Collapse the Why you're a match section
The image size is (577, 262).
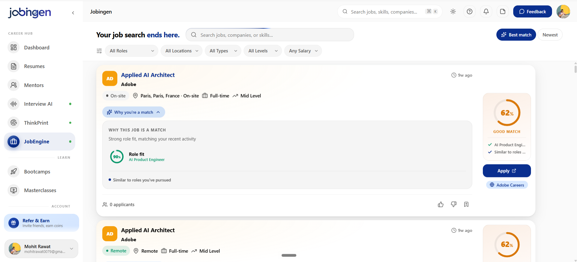(134, 112)
